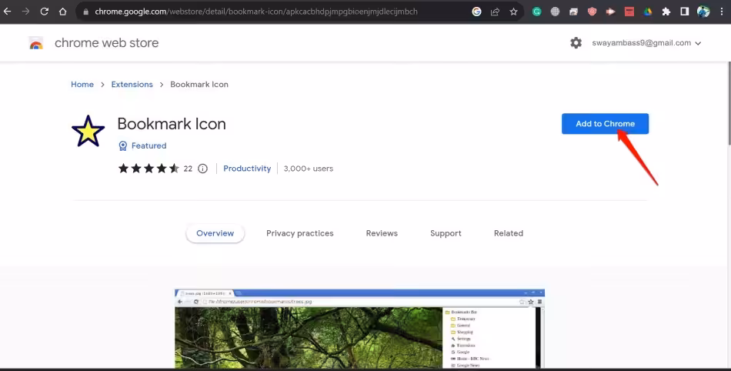
Task: Switch to the Overview tab
Action: (215, 233)
